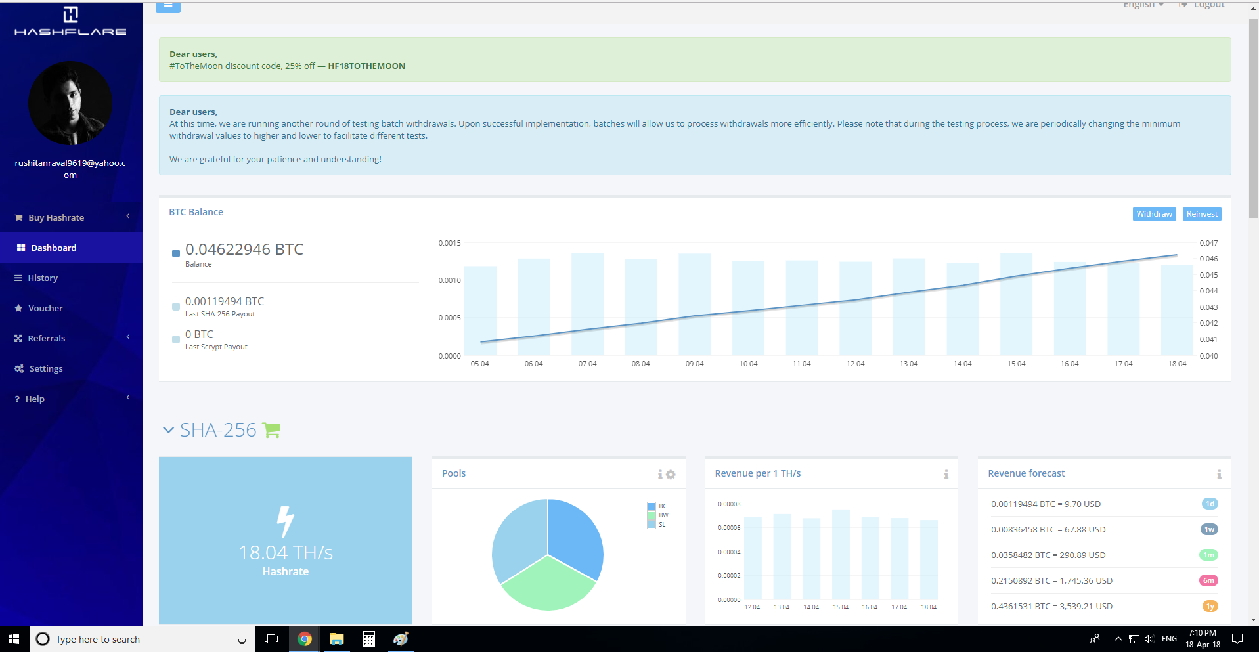Click the Settings gears icon in sidebar
1259x652 pixels.
pyautogui.click(x=19, y=368)
